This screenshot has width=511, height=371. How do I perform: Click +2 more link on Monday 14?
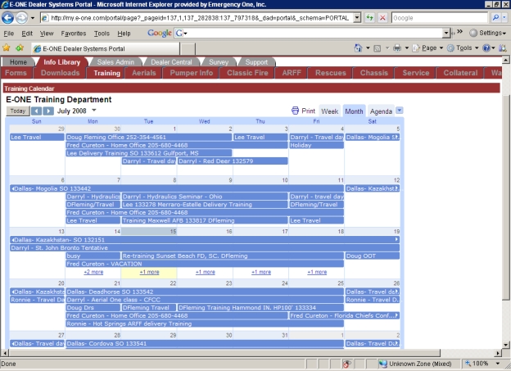[x=93, y=272]
